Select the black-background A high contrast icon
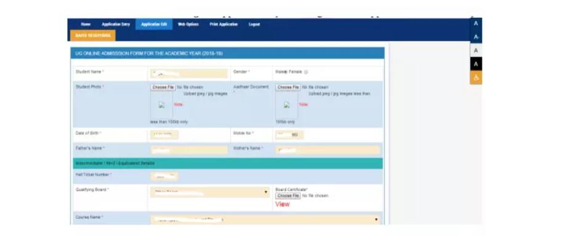The image size is (579, 251). tap(476, 64)
